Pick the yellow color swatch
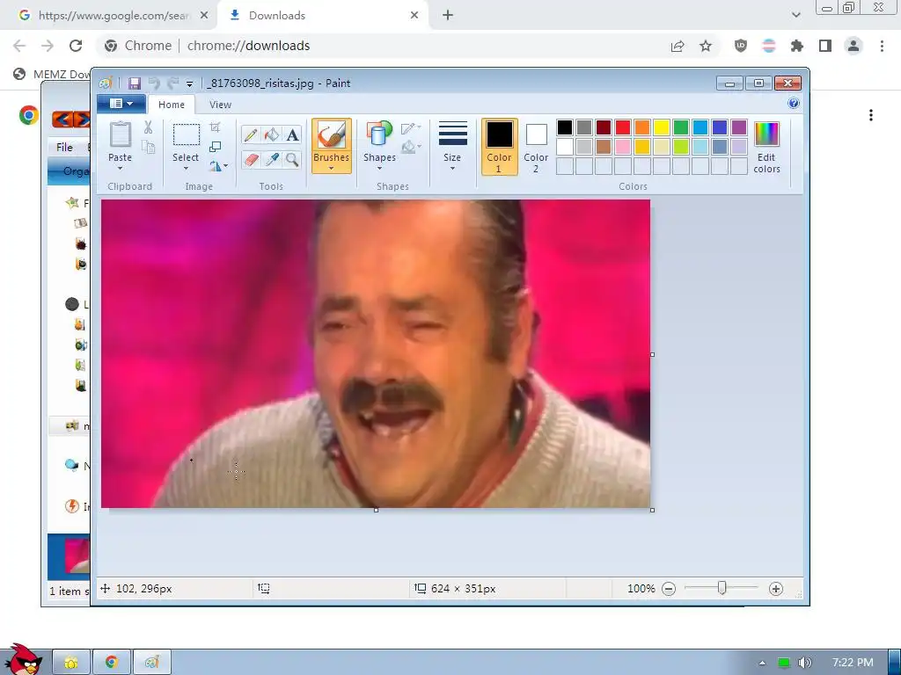Screen dimensions: 901x675 [x=662, y=127]
